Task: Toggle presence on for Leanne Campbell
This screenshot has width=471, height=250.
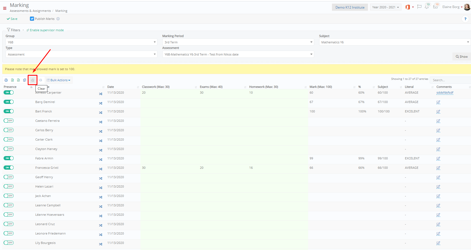Action: point(9,205)
